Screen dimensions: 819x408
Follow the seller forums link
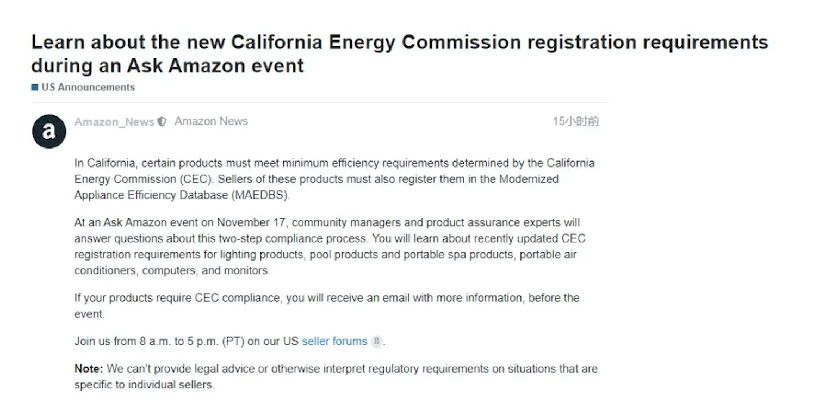coord(334,342)
